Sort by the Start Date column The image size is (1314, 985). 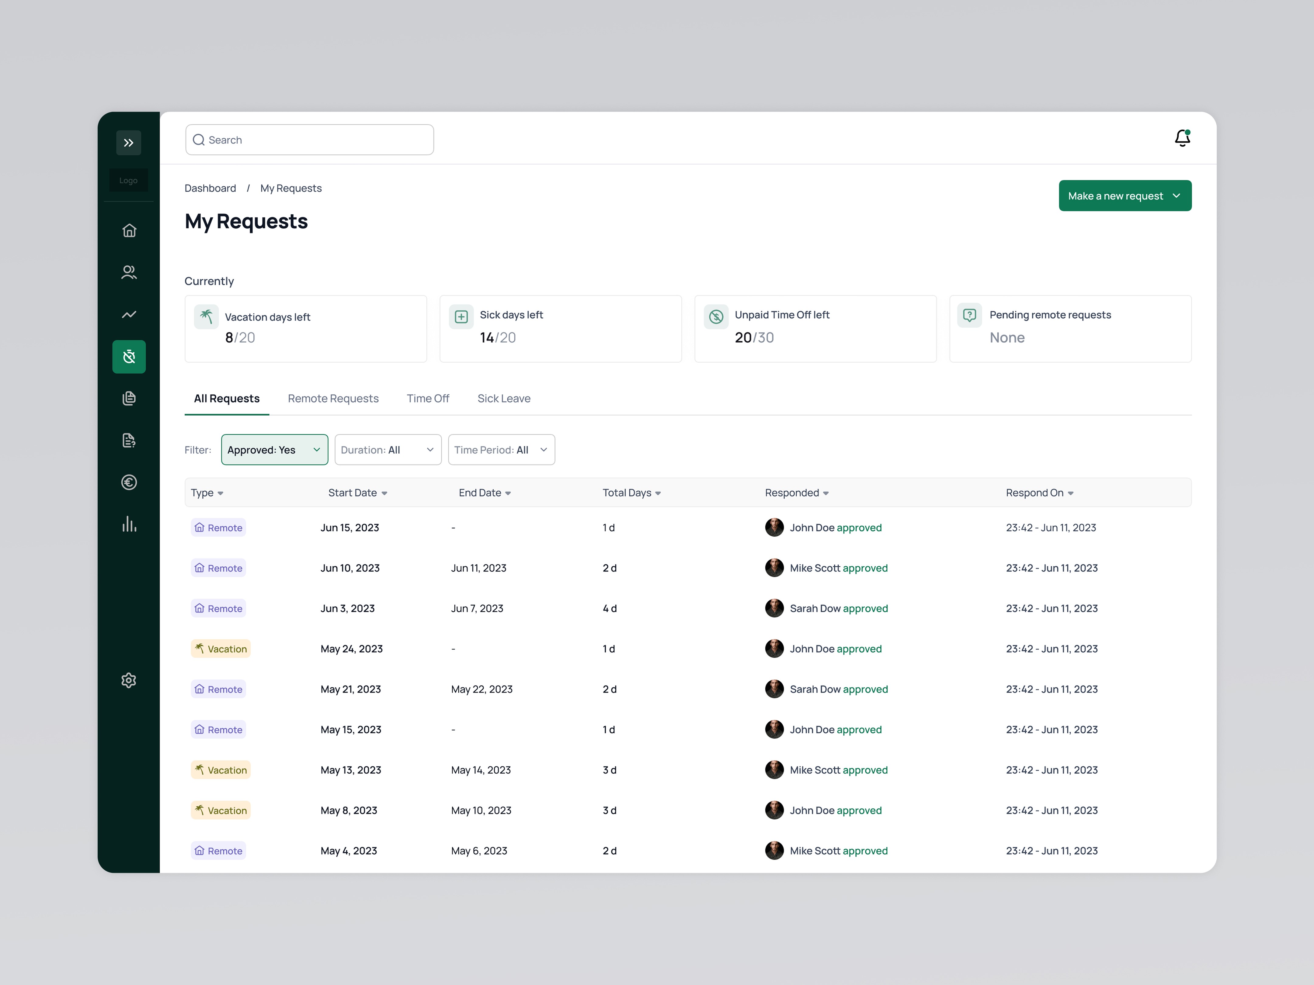tap(358, 493)
